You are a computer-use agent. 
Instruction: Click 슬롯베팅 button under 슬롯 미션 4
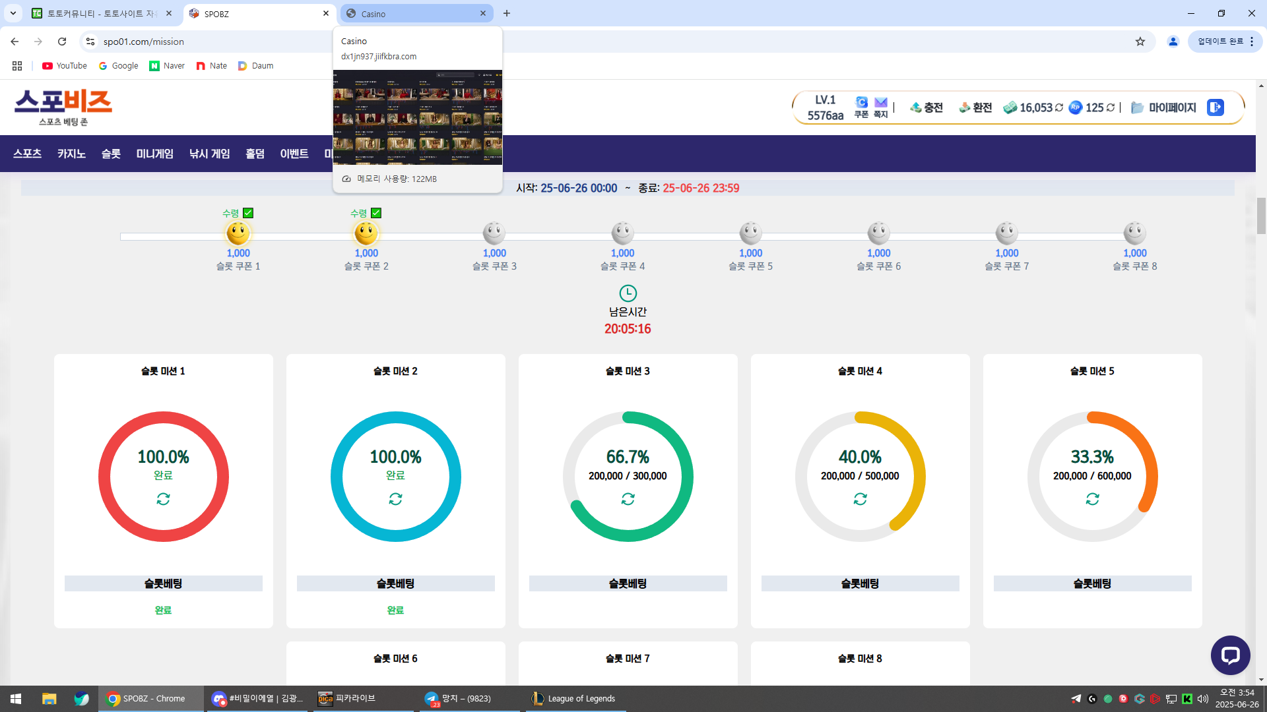coord(860,583)
